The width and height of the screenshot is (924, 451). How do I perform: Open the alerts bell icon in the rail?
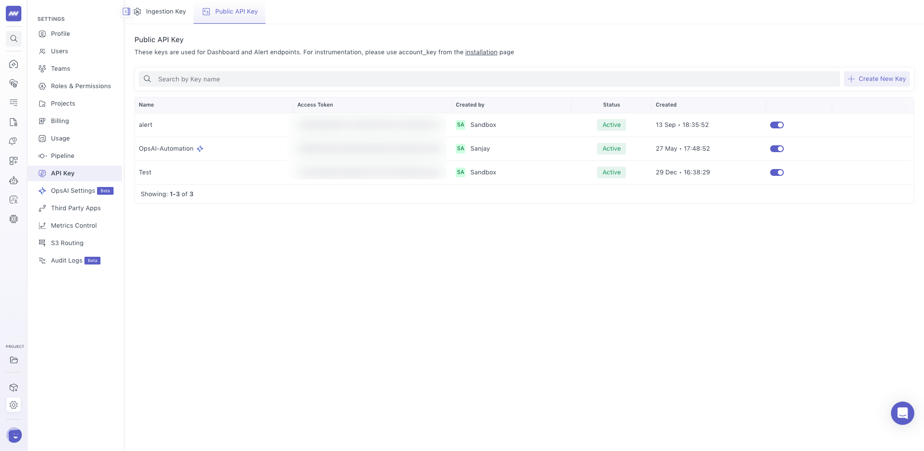[x=14, y=141]
